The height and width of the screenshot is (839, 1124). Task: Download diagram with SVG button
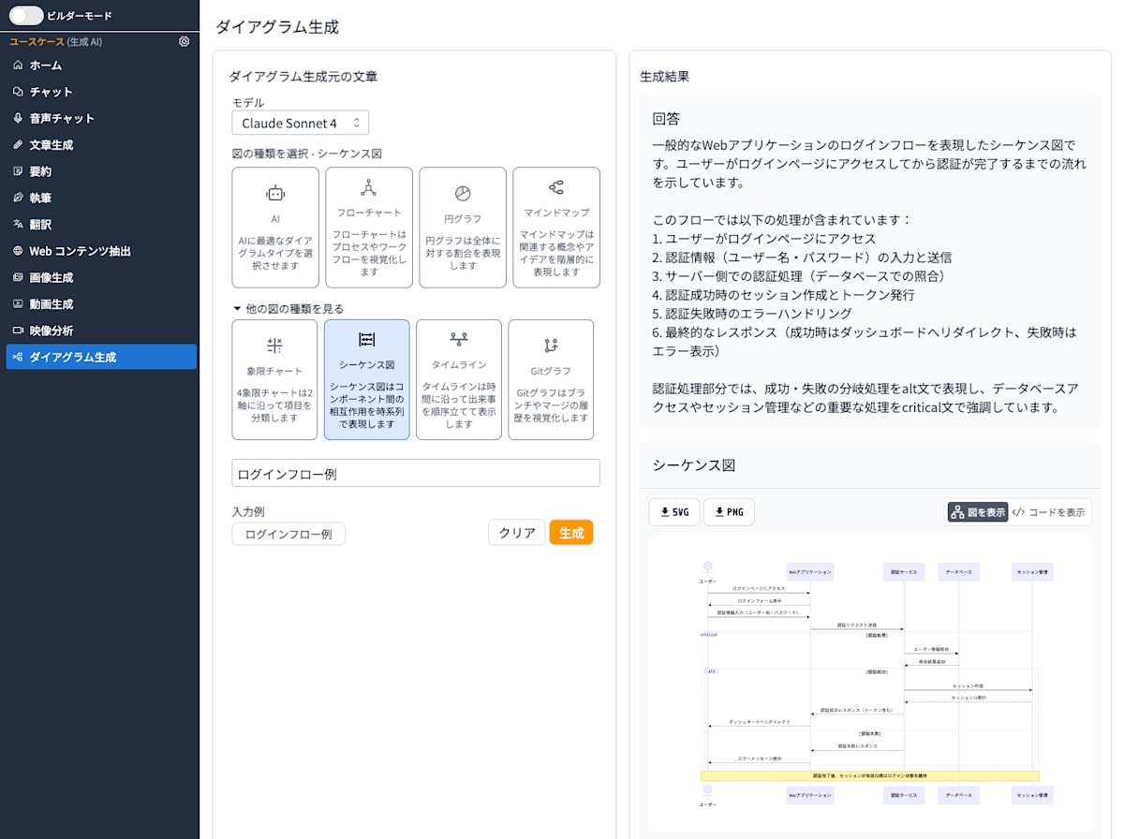674,512
